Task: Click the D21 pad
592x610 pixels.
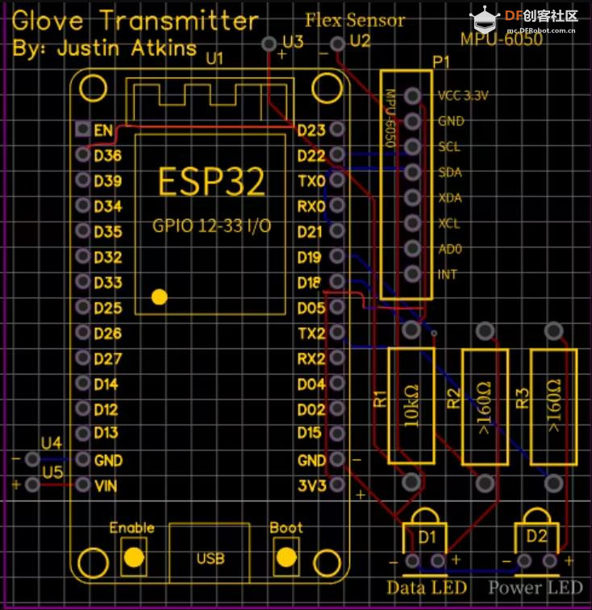Action: point(337,230)
